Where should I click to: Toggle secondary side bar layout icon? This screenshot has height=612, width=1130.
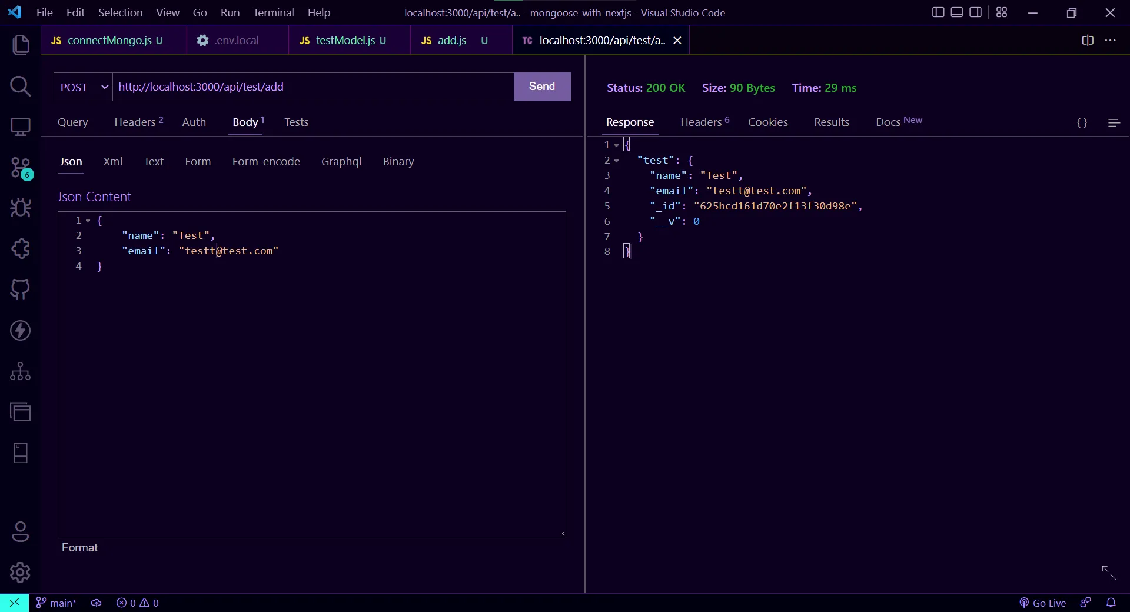click(975, 12)
